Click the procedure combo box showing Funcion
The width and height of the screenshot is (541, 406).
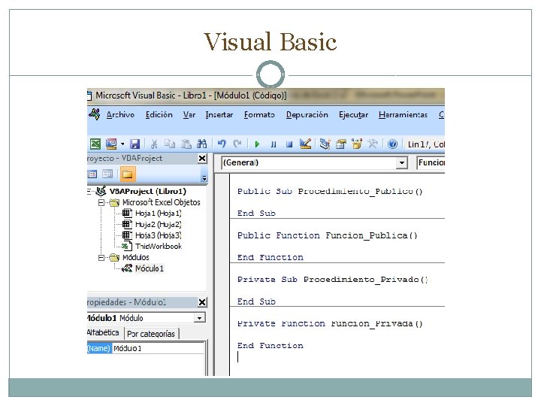(x=431, y=162)
